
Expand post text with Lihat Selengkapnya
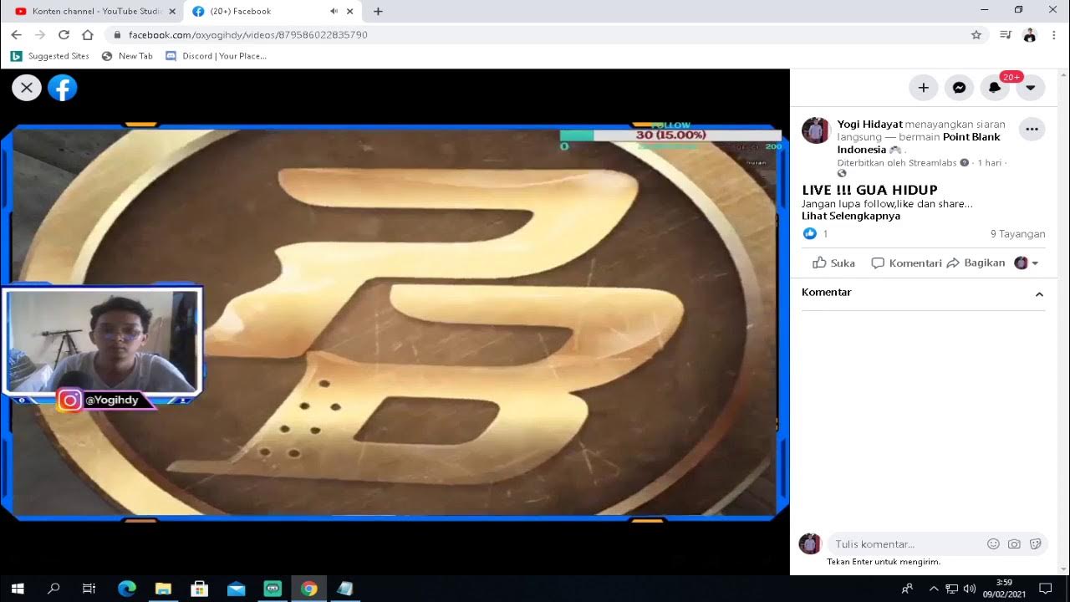click(x=851, y=216)
